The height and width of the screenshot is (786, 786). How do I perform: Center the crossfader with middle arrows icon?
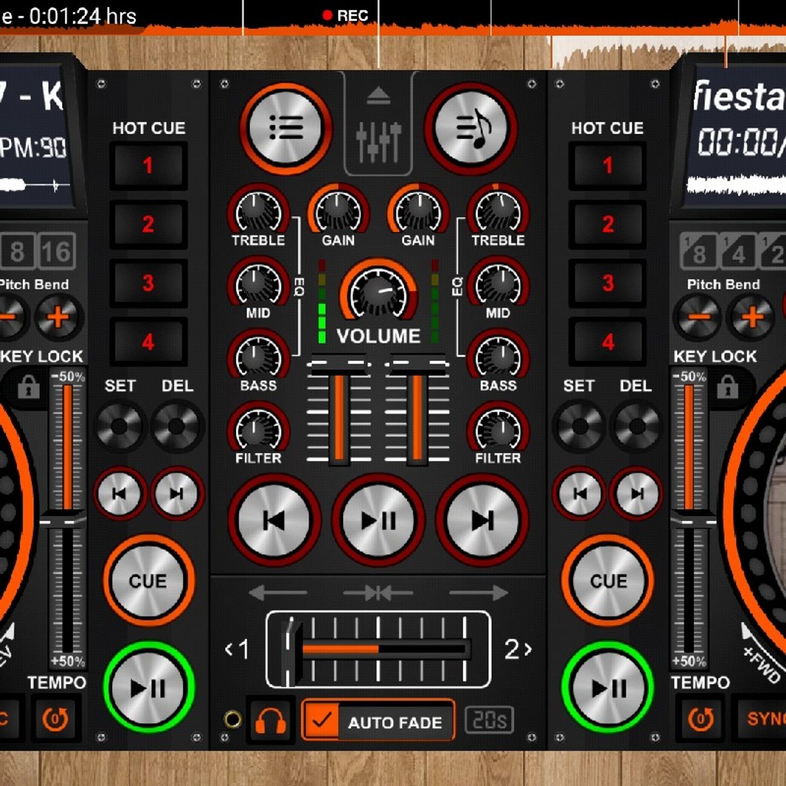click(x=378, y=592)
